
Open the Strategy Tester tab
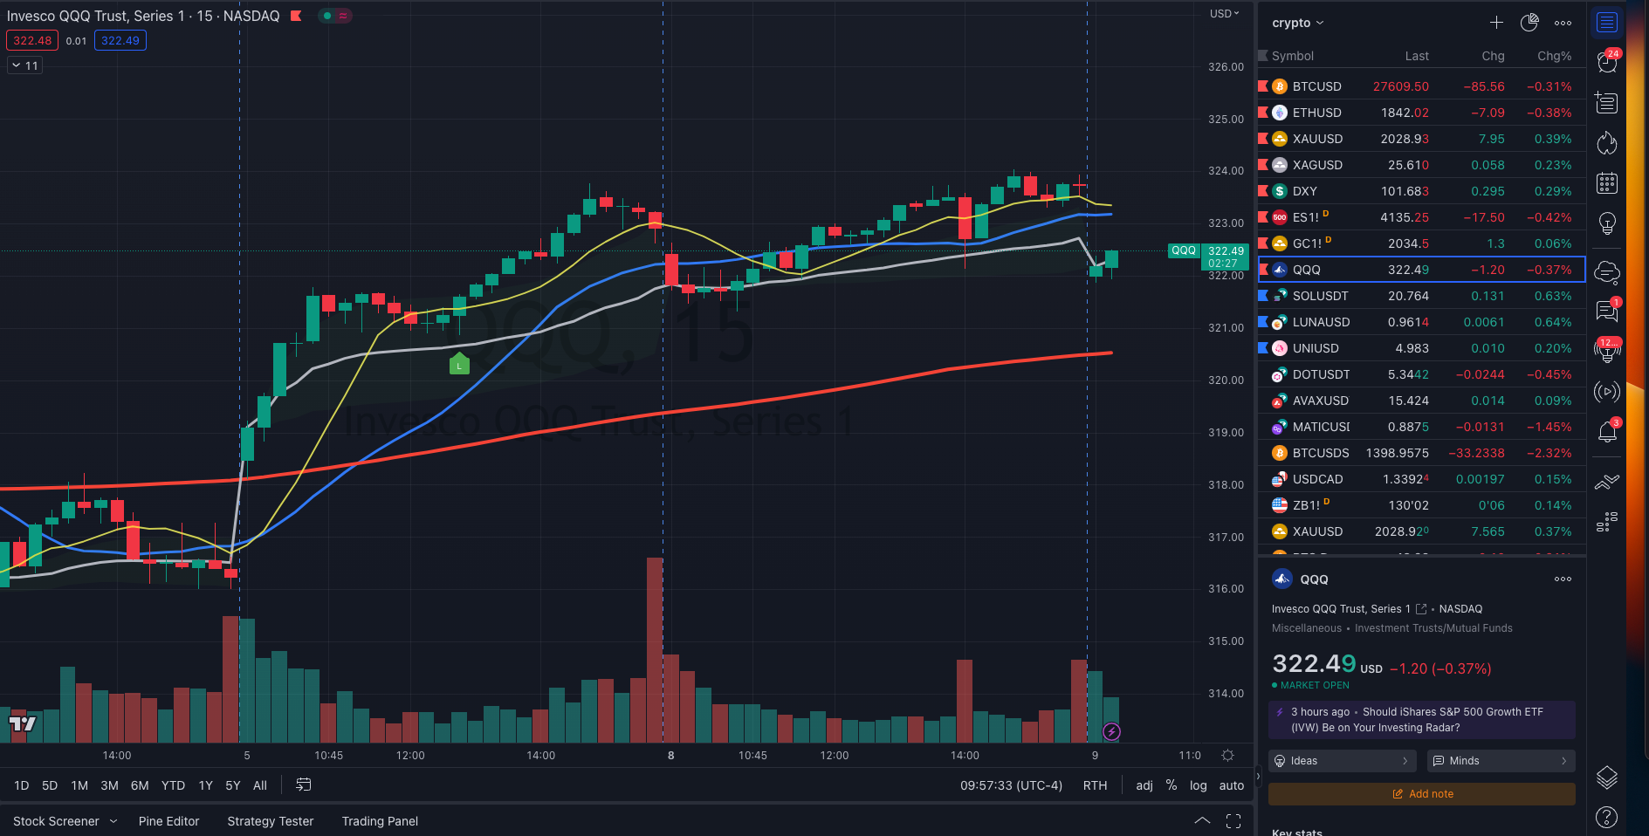[x=270, y=821]
